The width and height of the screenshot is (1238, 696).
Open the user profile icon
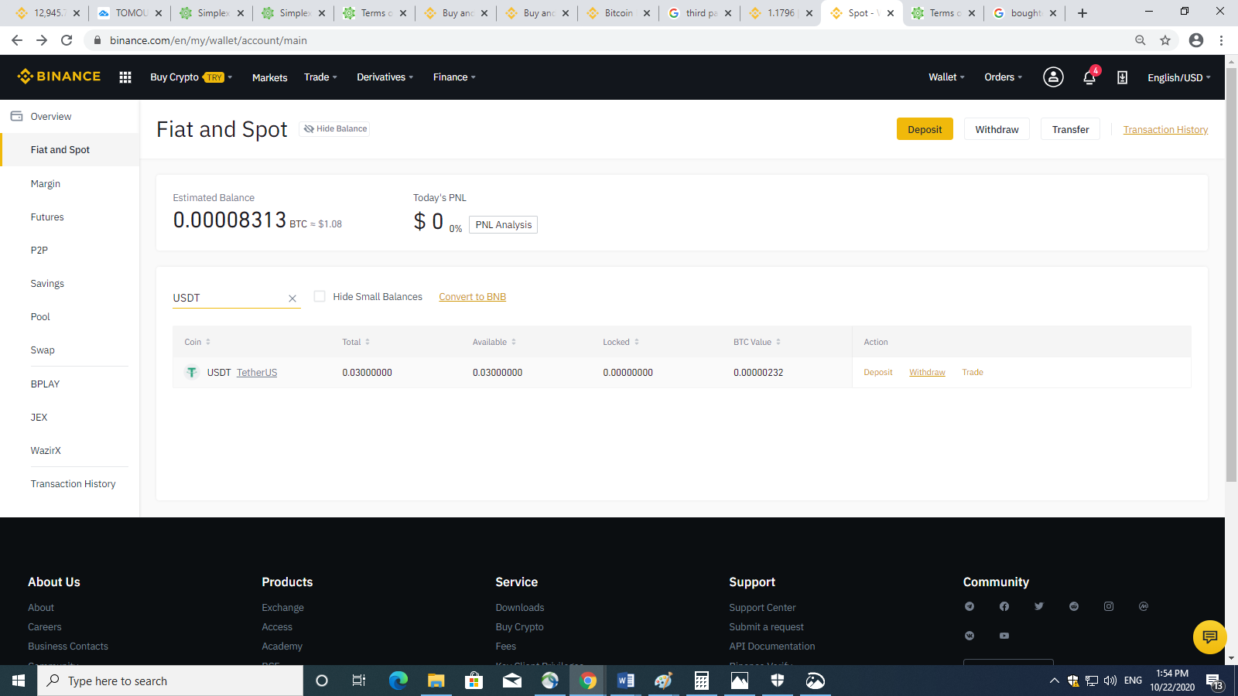click(x=1053, y=77)
